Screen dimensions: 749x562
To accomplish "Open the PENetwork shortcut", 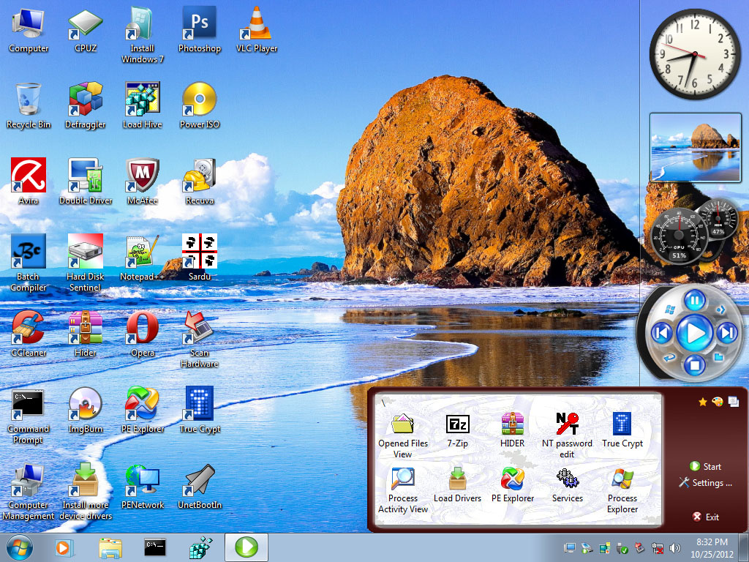I will [x=143, y=486].
